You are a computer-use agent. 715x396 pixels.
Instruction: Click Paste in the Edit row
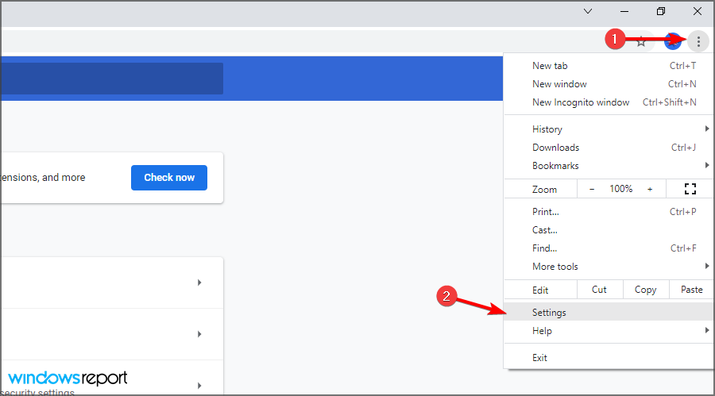pyautogui.click(x=691, y=290)
